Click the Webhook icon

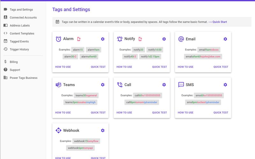pos(59,130)
